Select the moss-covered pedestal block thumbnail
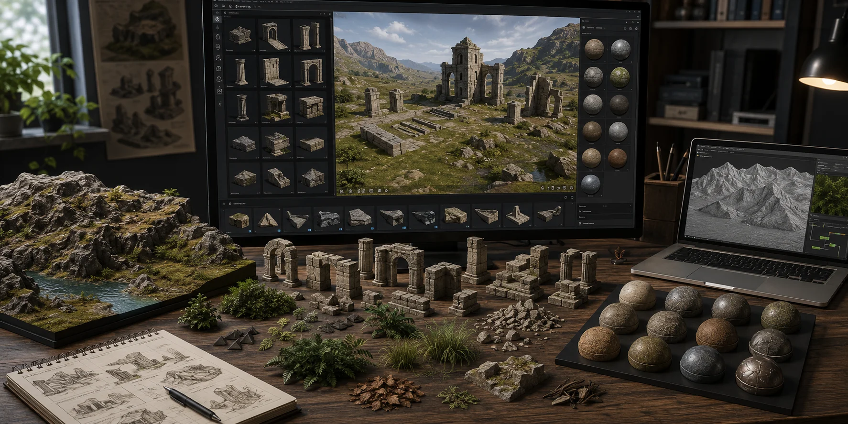848x424 pixels. pyautogui.click(x=277, y=143)
